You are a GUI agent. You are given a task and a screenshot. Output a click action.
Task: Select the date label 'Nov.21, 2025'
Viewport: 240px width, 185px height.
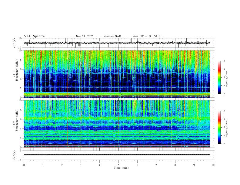click(85, 36)
